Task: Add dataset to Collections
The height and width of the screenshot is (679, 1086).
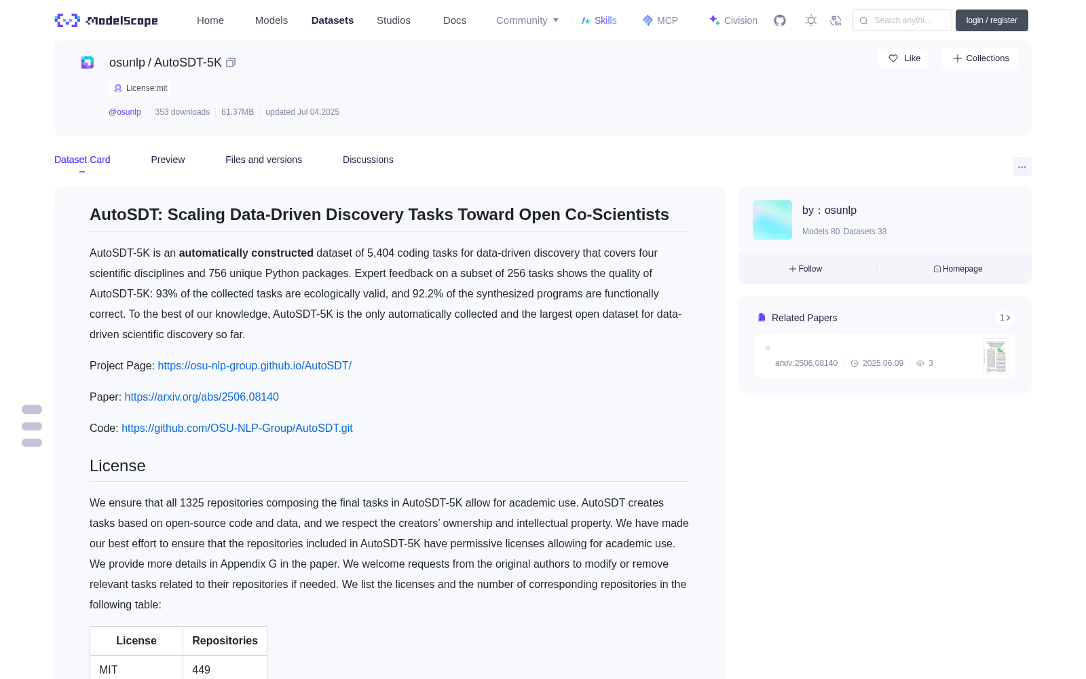Action: point(980,58)
